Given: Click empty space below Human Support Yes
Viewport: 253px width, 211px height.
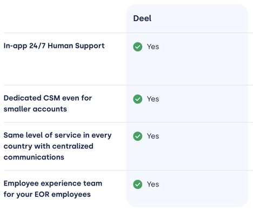Looking at the screenshot, I should click(187, 69).
